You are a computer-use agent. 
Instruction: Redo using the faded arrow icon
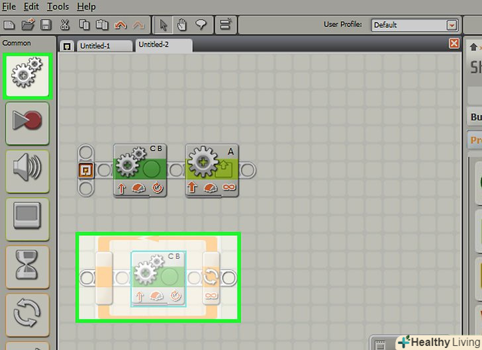[x=138, y=25]
